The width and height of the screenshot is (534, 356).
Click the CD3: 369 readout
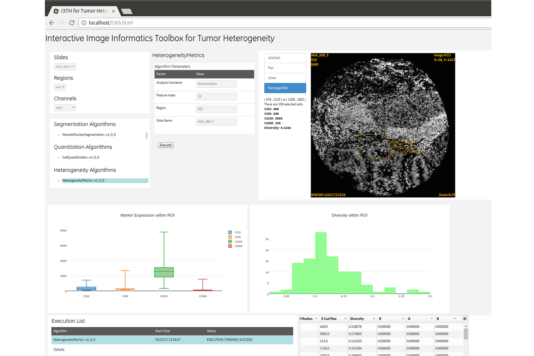click(272, 109)
